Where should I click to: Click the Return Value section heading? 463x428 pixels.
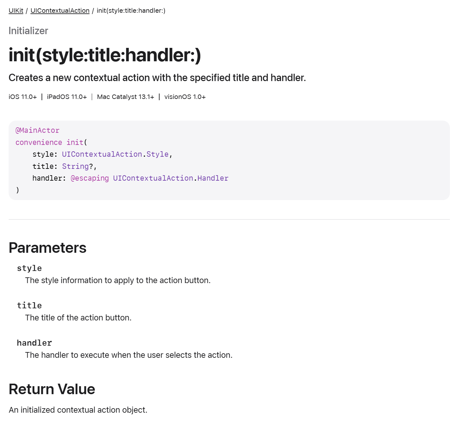point(52,389)
